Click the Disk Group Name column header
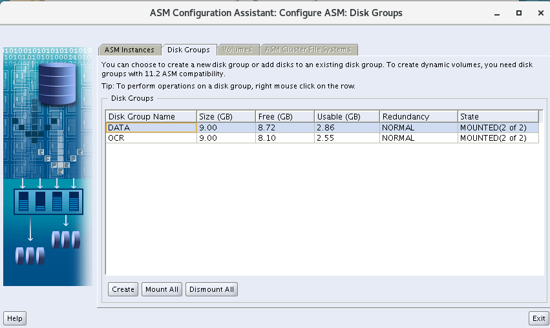 pos(151,117)
